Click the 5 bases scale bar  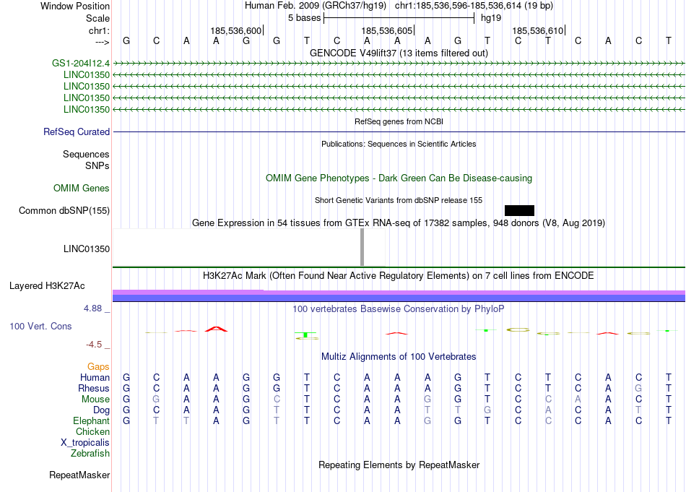pos(399,18)
